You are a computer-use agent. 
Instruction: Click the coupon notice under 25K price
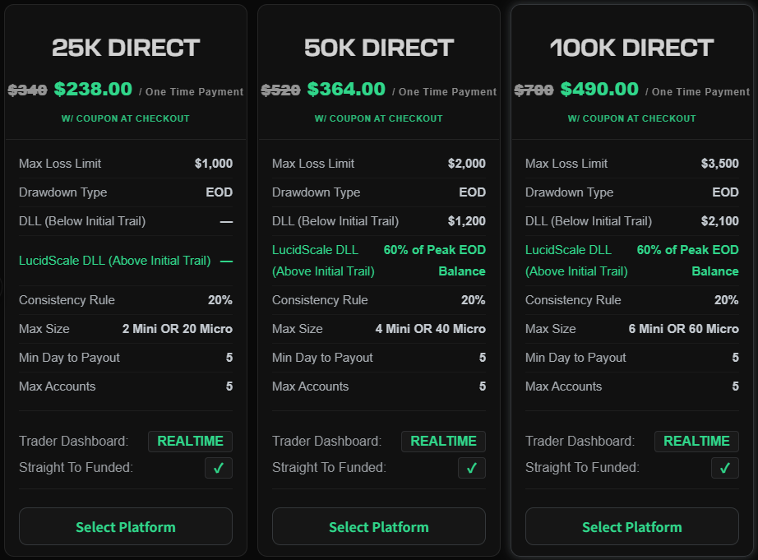[x=126, y=118]
